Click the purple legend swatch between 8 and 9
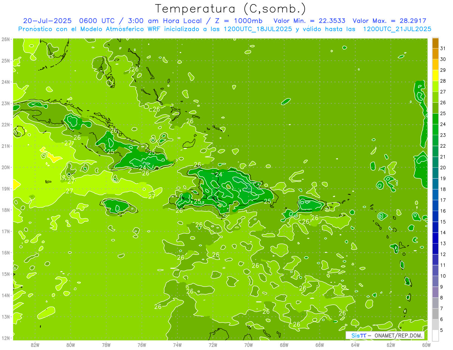The width and height of the screenshot is (453, 350). click(x=435, y=292)
